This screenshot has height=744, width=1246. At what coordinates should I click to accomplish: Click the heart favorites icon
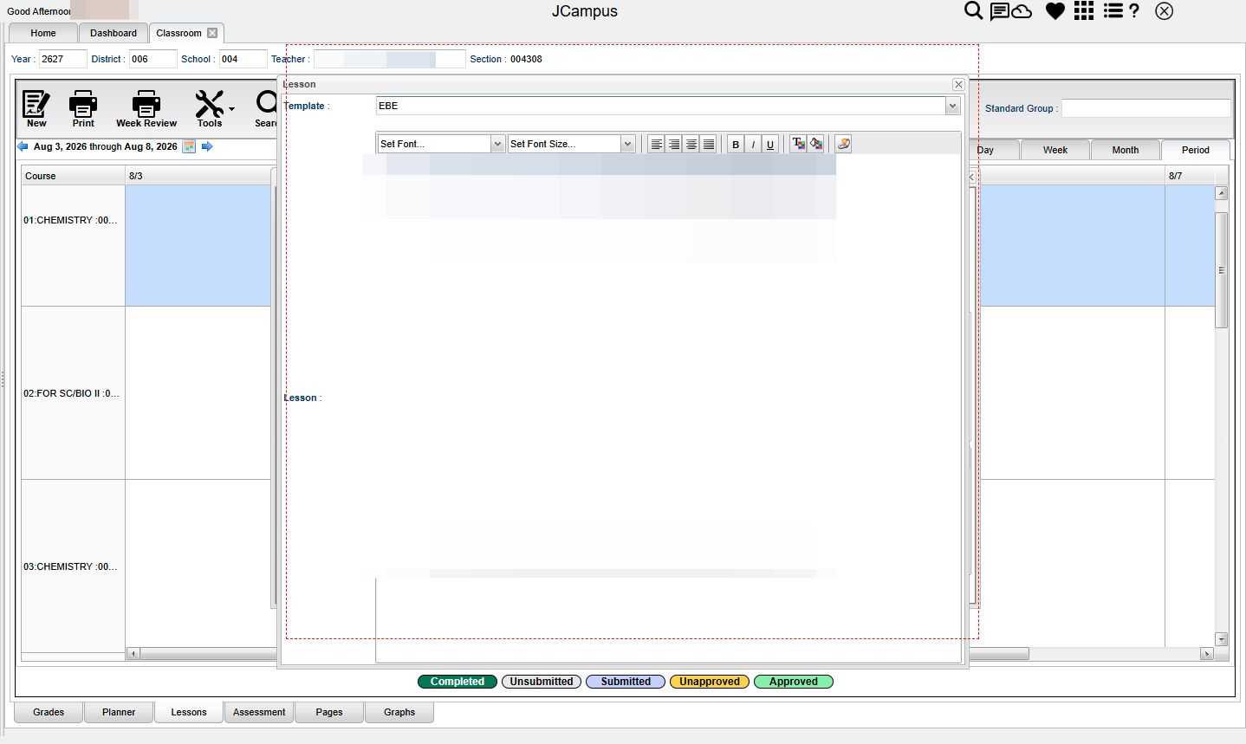point(1055,11)
